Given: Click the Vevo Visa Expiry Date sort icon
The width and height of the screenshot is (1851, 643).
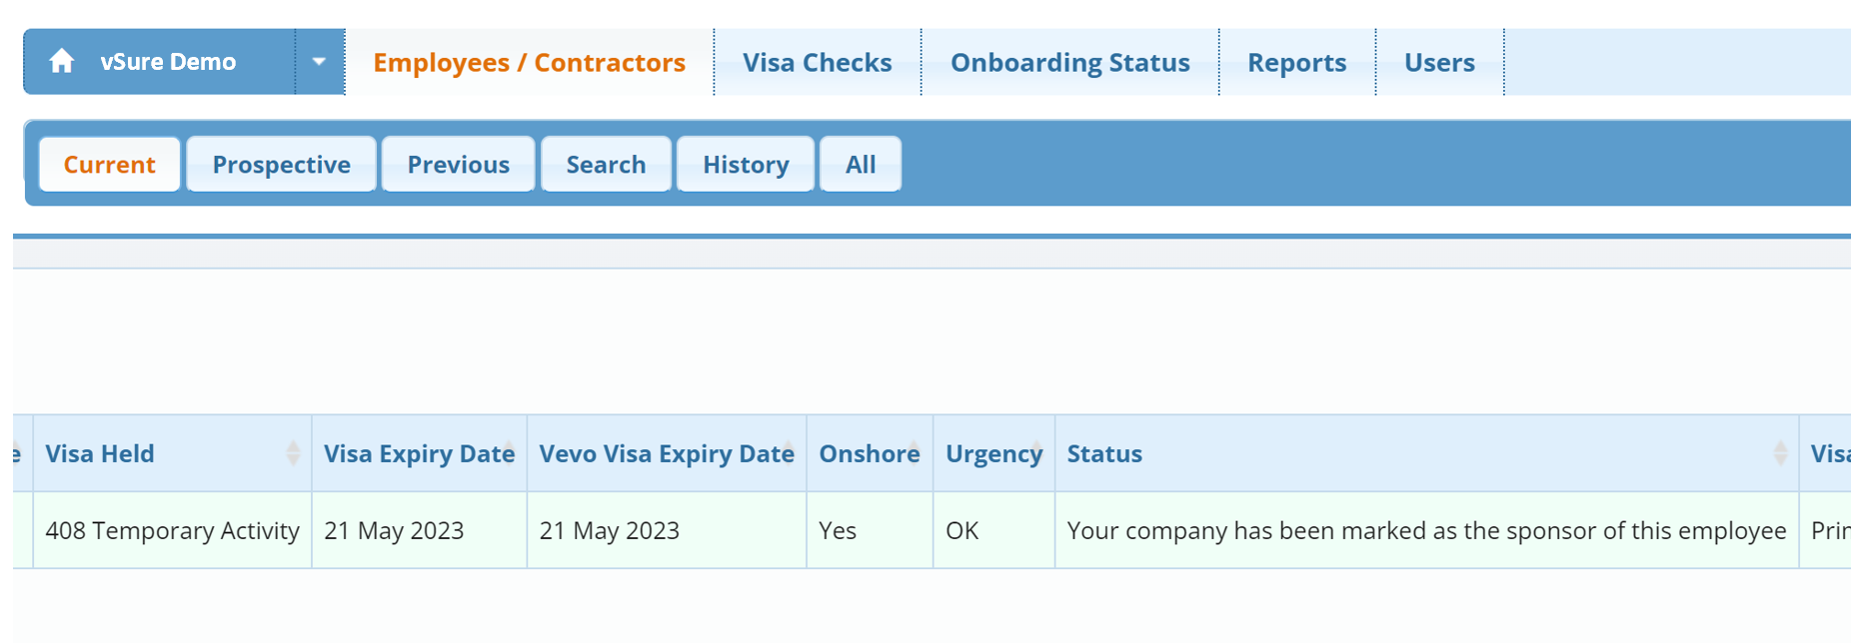Looking at the screenshot, I should click(x=789, y=453).
